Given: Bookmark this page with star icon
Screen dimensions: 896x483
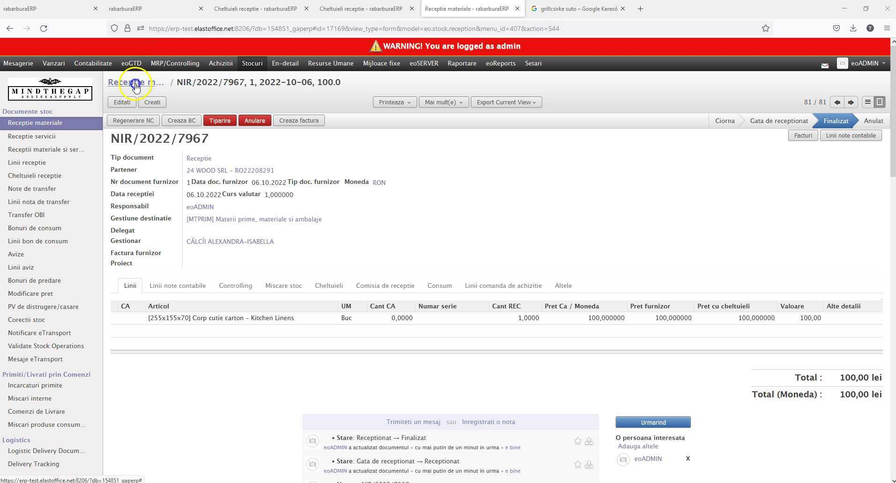Looking at the screenshot, I should coord(765,29).
